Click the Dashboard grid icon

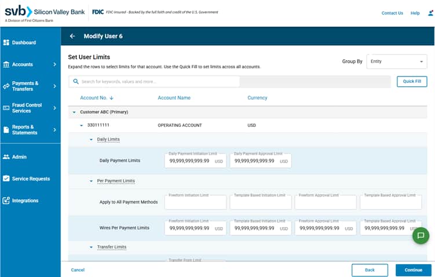pos(6,42)
